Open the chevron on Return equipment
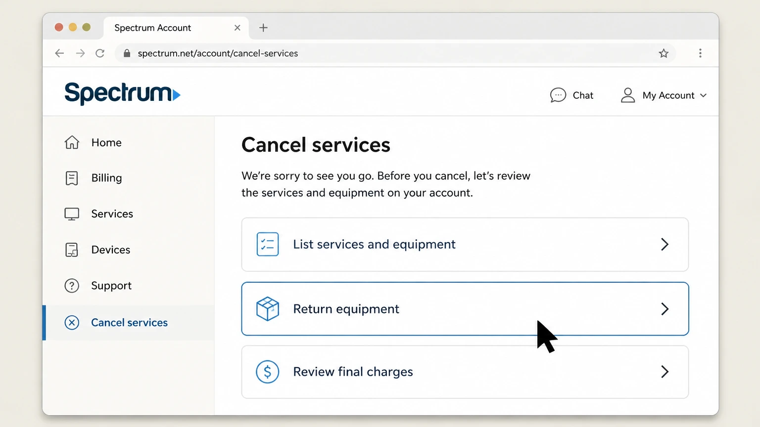760x427 pixels. tap(665, 309)
